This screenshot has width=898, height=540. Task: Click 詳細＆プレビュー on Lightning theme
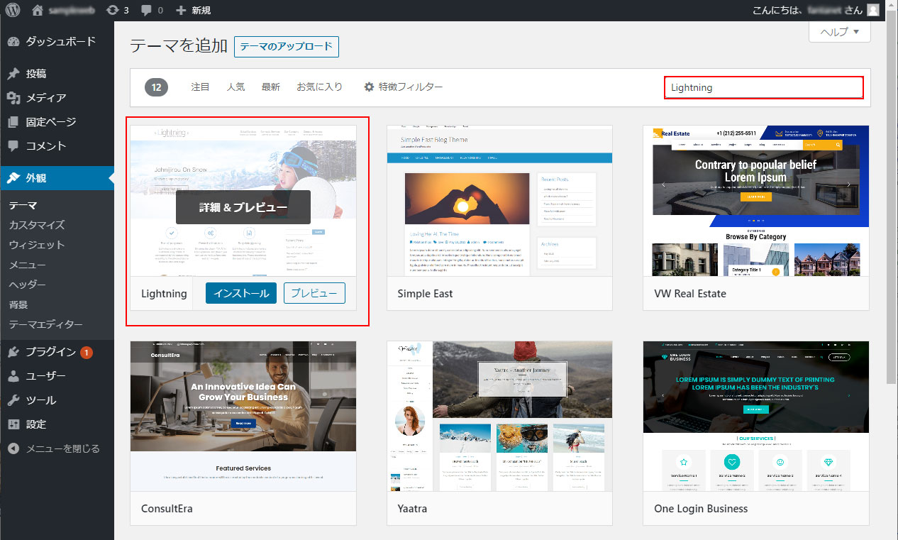(x=243, y=207)
